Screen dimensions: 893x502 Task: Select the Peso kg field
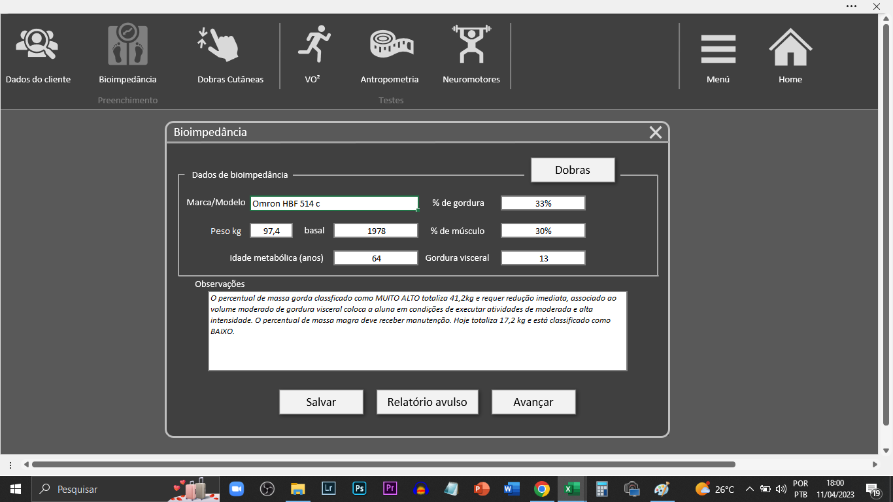271,231
